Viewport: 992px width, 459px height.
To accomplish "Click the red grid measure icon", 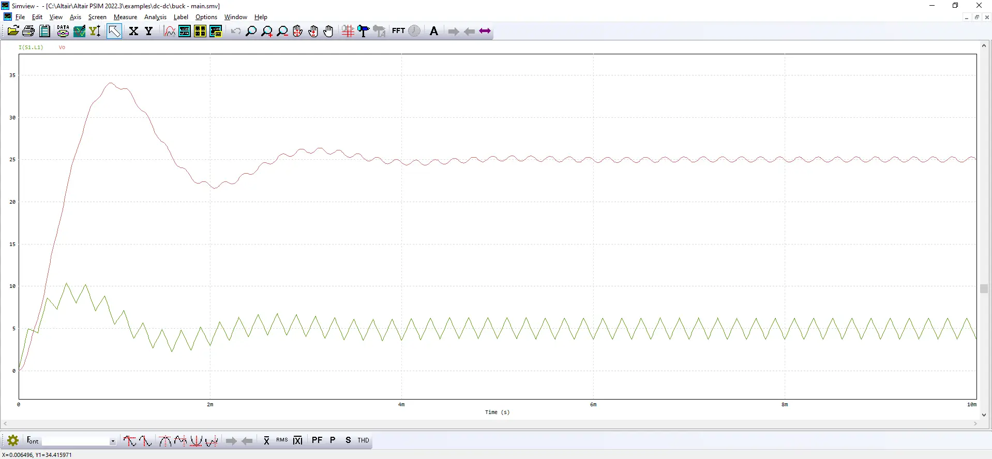I will [x=348, y=32].
